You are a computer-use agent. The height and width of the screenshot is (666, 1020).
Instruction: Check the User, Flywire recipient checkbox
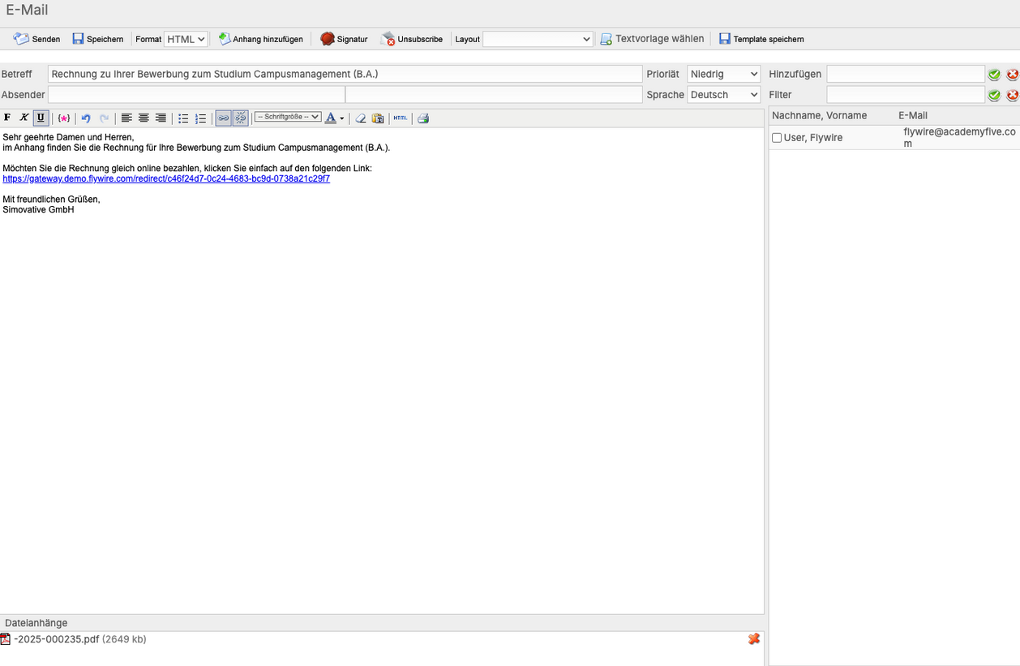[777, 138]
